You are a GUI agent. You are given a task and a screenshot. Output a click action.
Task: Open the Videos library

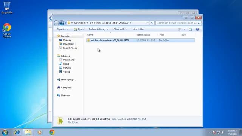tap(66, 72)
